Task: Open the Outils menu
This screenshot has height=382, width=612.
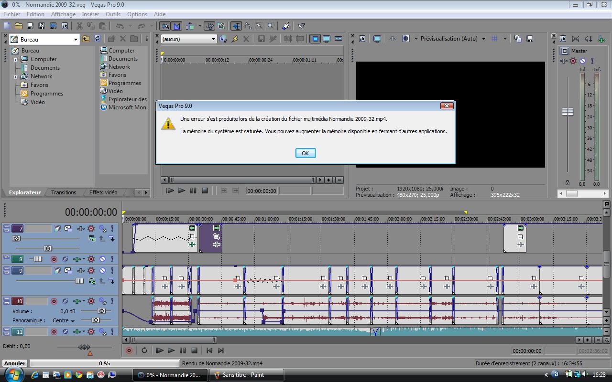Action: tap(113, 14)
